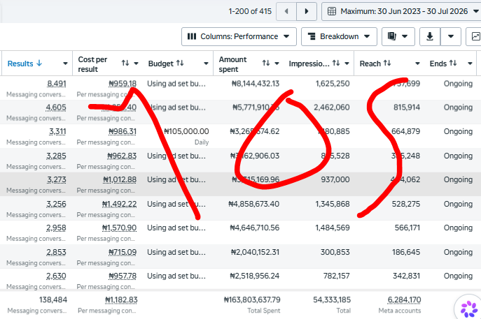Screen dimensions: 481x319
Task: Sort by Impressions column arrows
Action: [336, 63]
